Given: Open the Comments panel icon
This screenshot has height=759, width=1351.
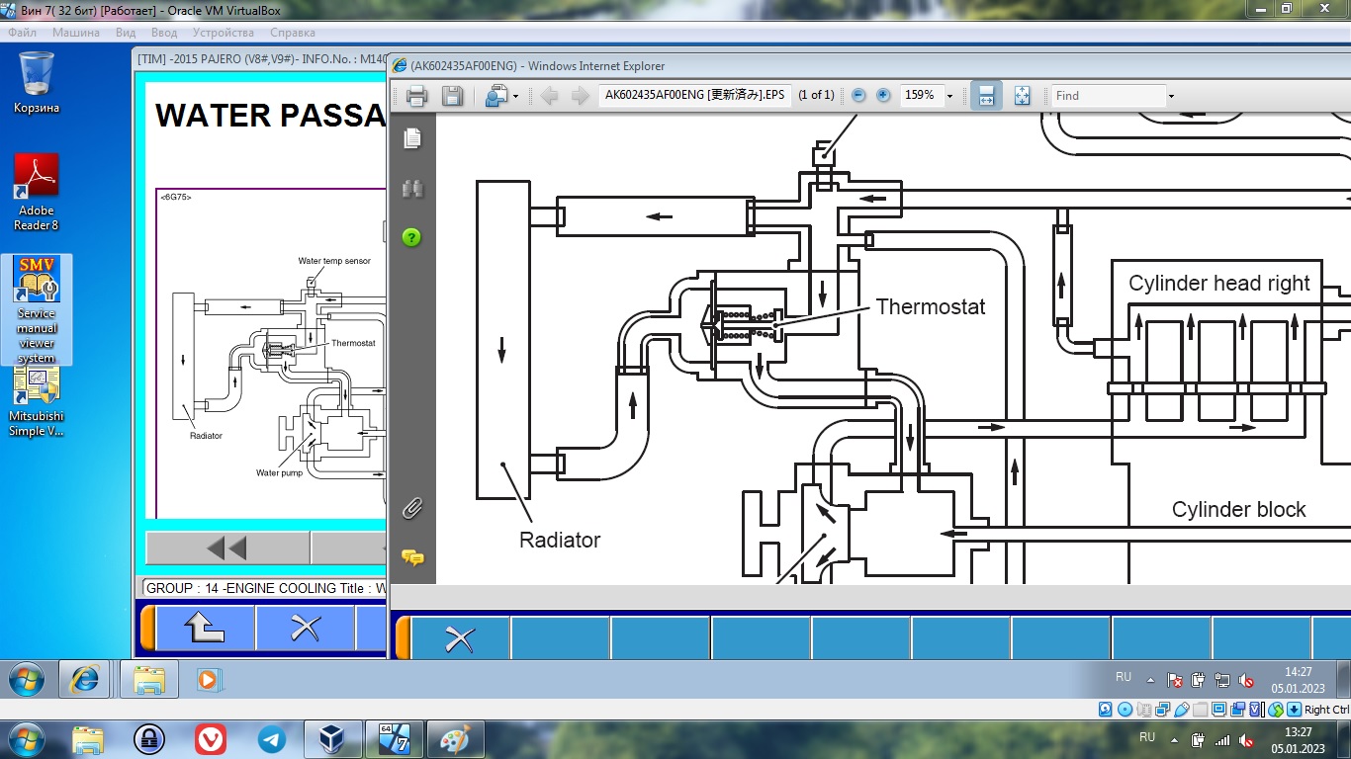Looking at the screenshot, I should [x=412, y=558].
